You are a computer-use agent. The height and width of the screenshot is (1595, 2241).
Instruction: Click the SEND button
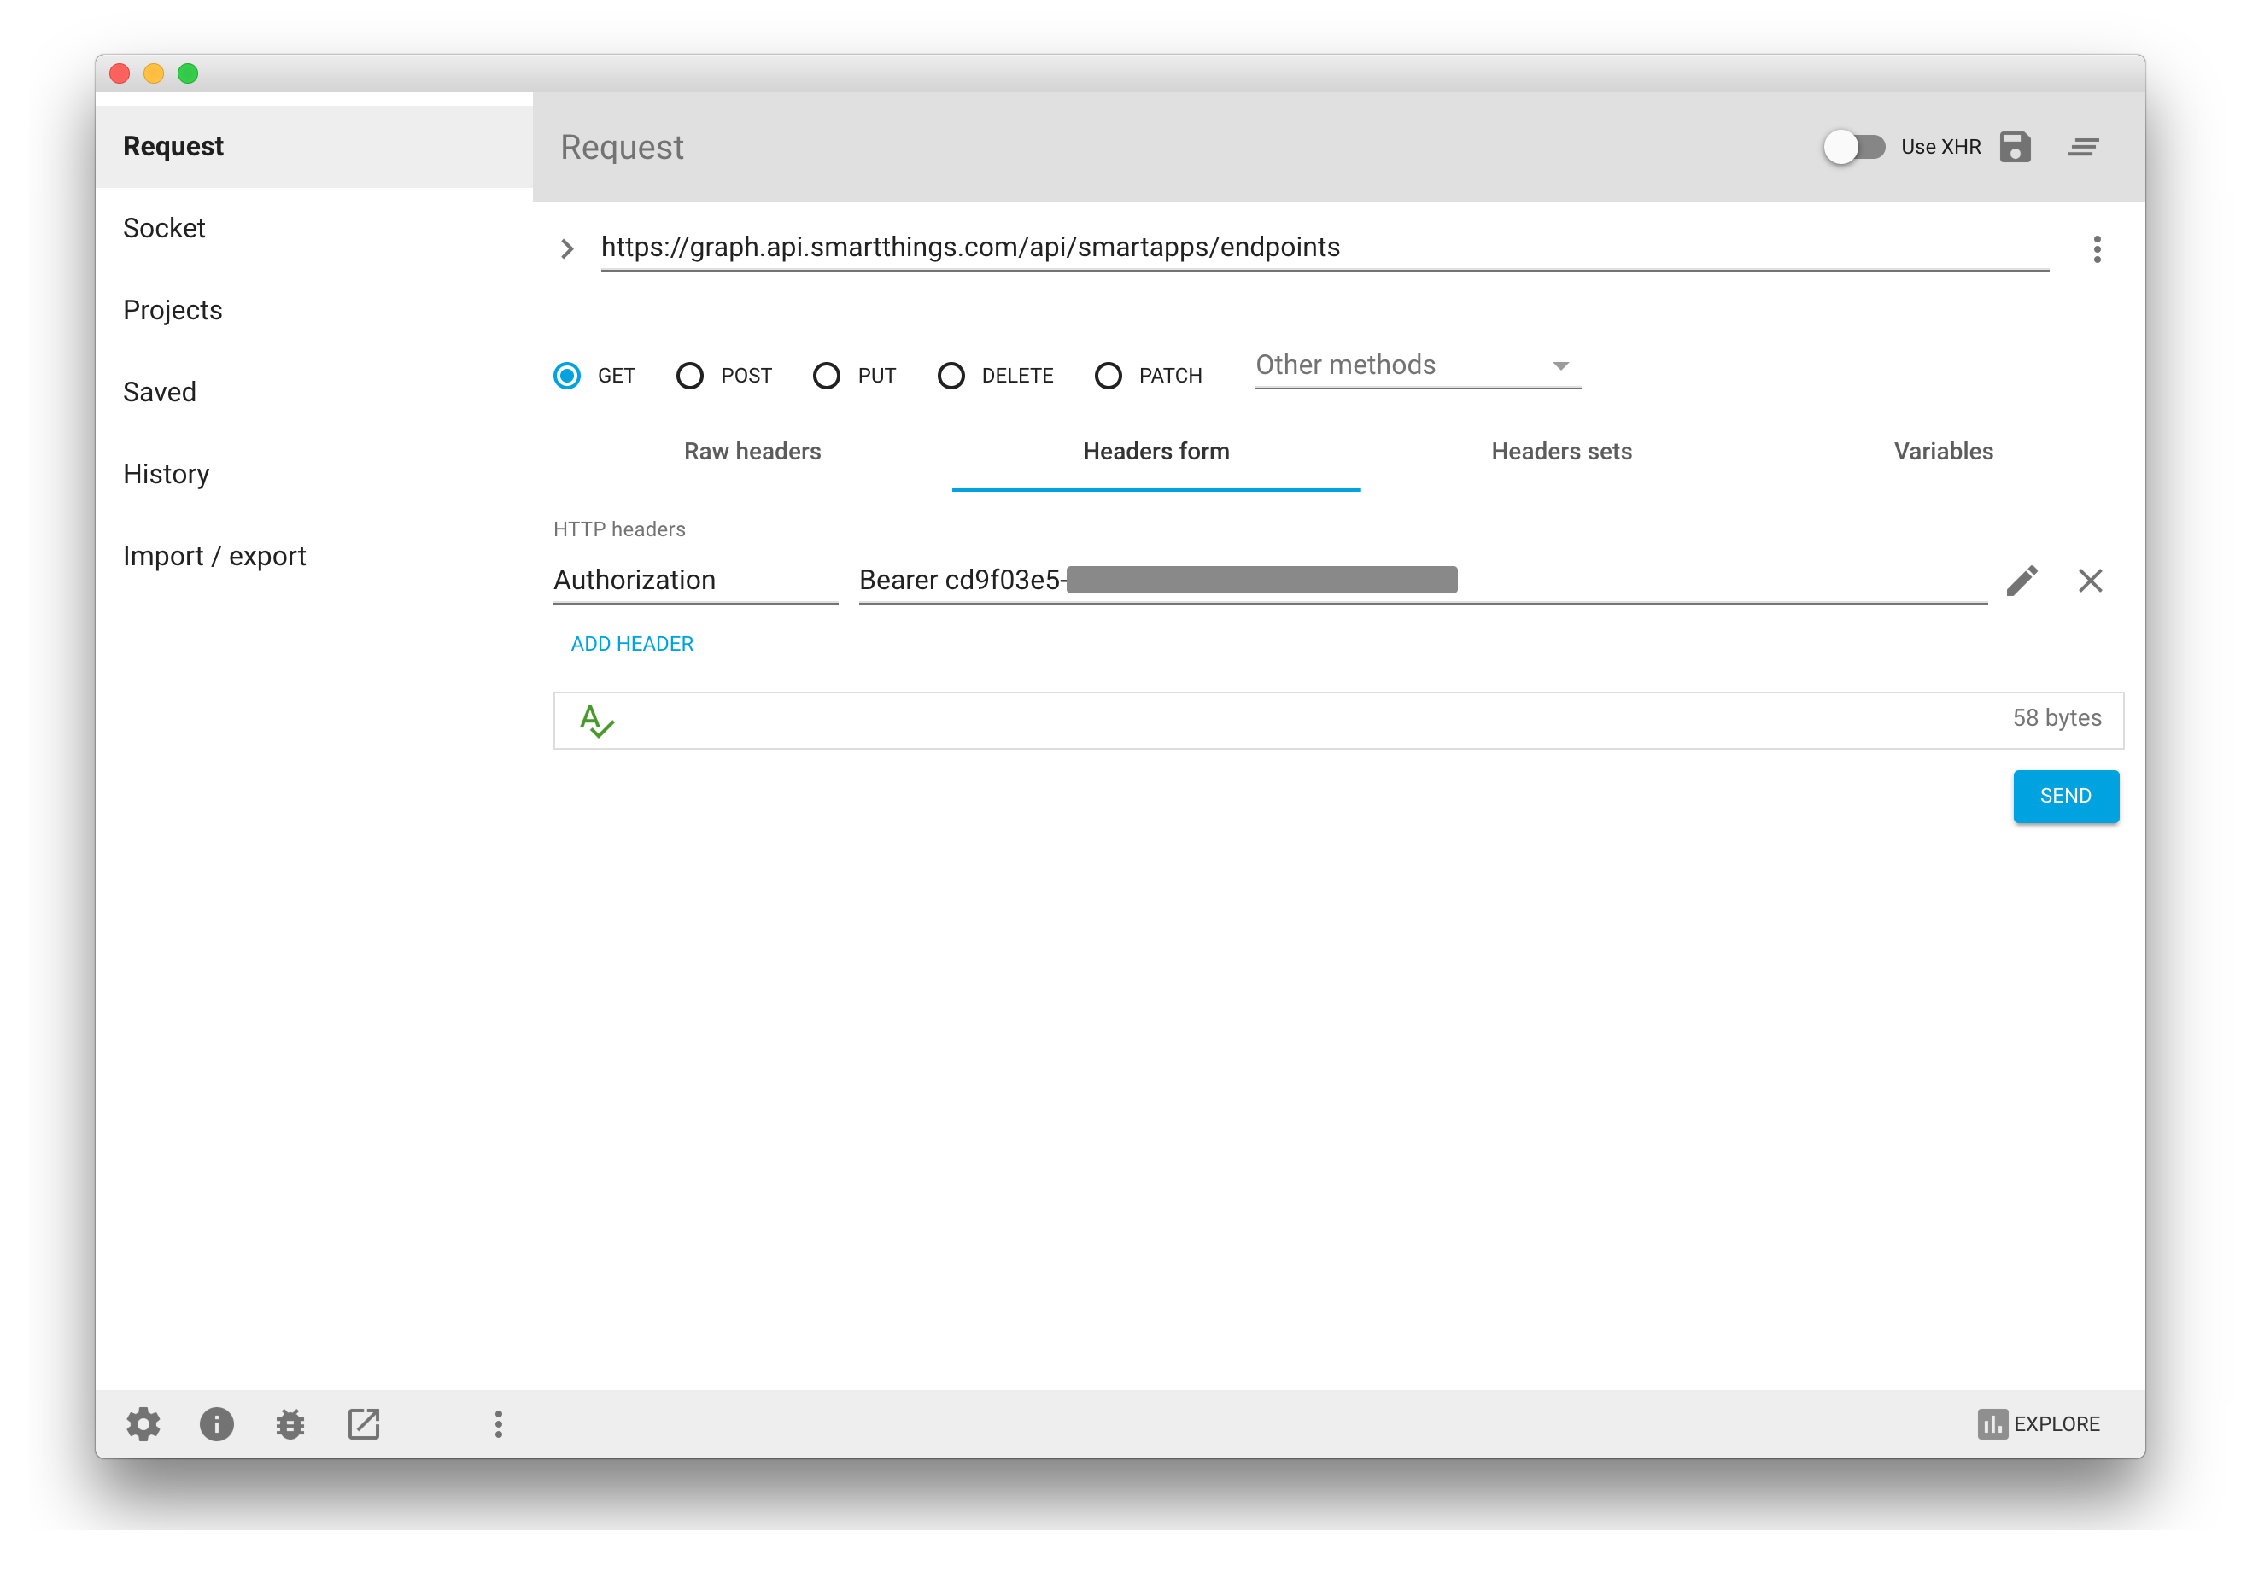click(2065, 796)
